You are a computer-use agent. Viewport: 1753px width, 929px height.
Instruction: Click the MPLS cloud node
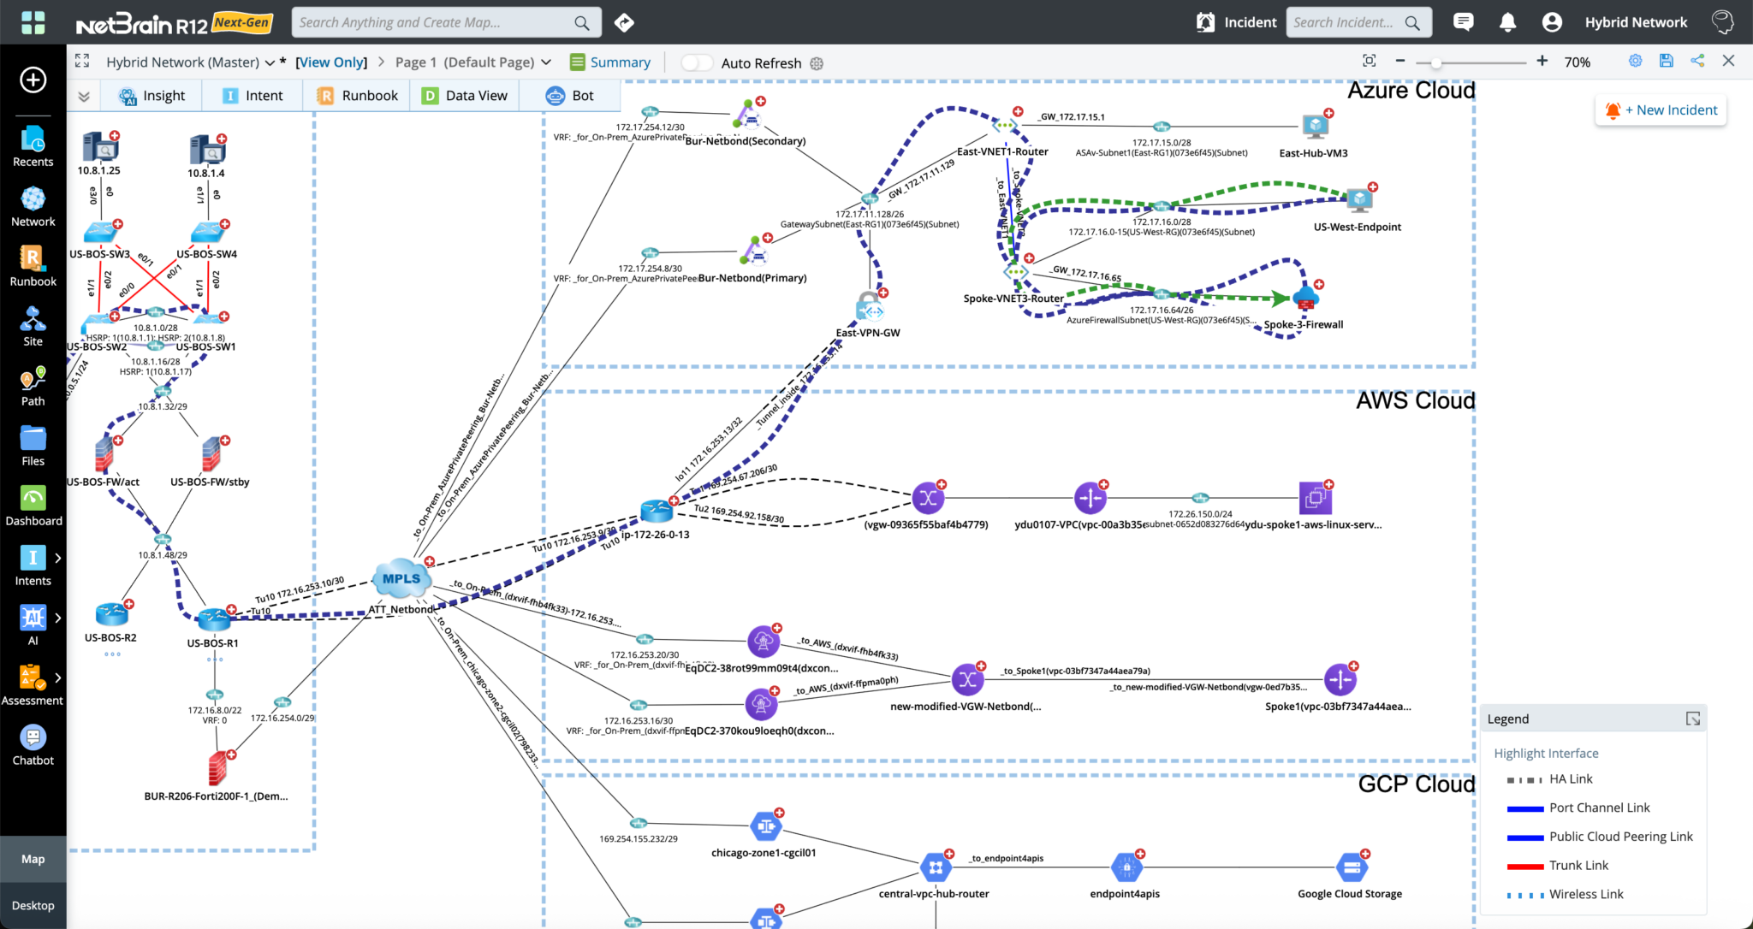(401, 579)
